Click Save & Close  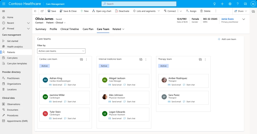[x=68, y=11]
